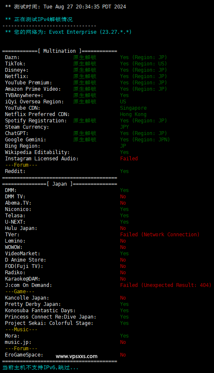Viewport: 214px width, 373px height.
Task: Click the Netflix Preferred CDN Hong Kong value
Action: (x=133, y=114)
